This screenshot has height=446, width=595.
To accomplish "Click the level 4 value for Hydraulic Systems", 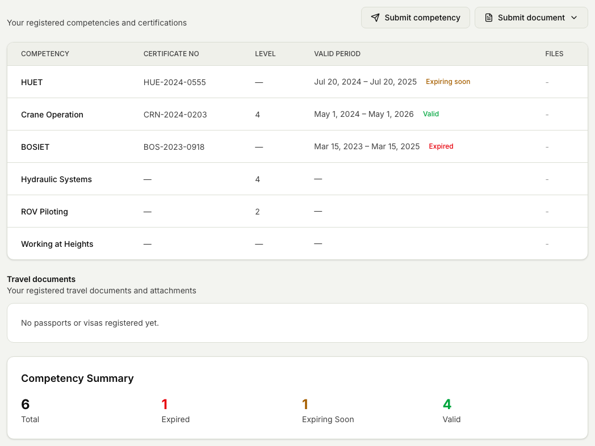I will 258,179.
